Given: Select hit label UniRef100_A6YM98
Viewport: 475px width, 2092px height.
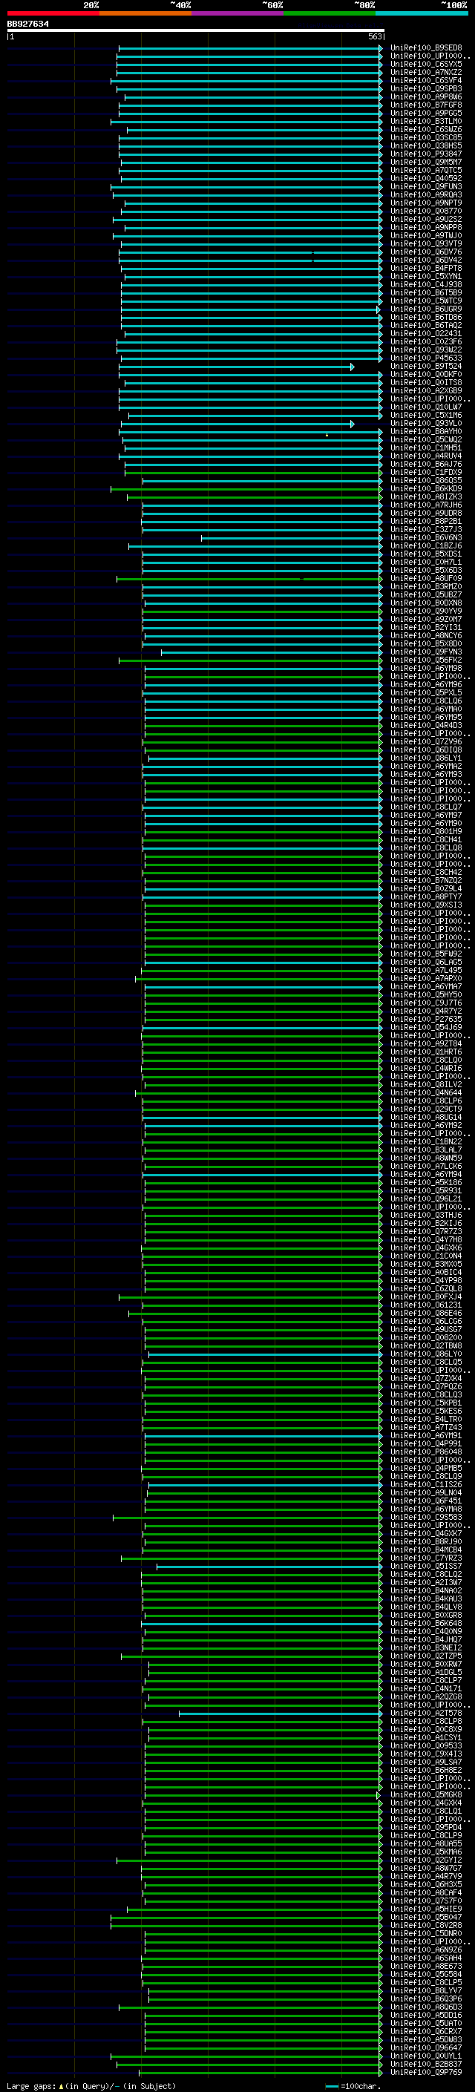Looking at the screenshot, I should (x=425, y=669).
